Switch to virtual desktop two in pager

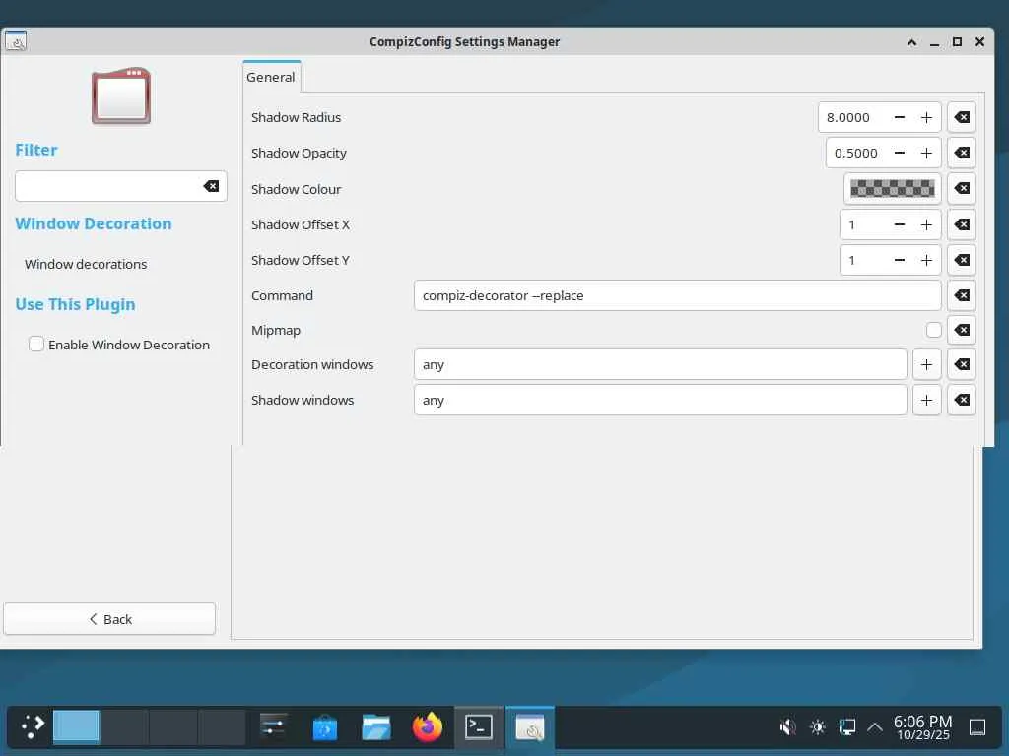[x=125, y=727]
